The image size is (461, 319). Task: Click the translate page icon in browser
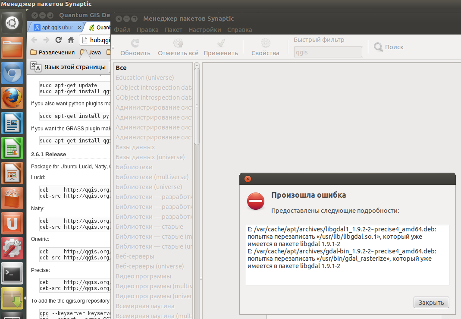(36, 67)
